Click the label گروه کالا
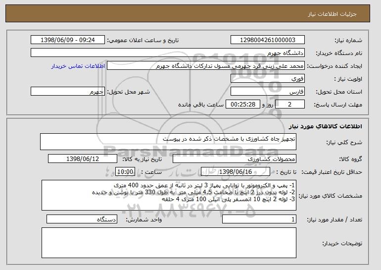Image resolution: width=381 pixels, height=270 pixels. click(x=350, y=159)
